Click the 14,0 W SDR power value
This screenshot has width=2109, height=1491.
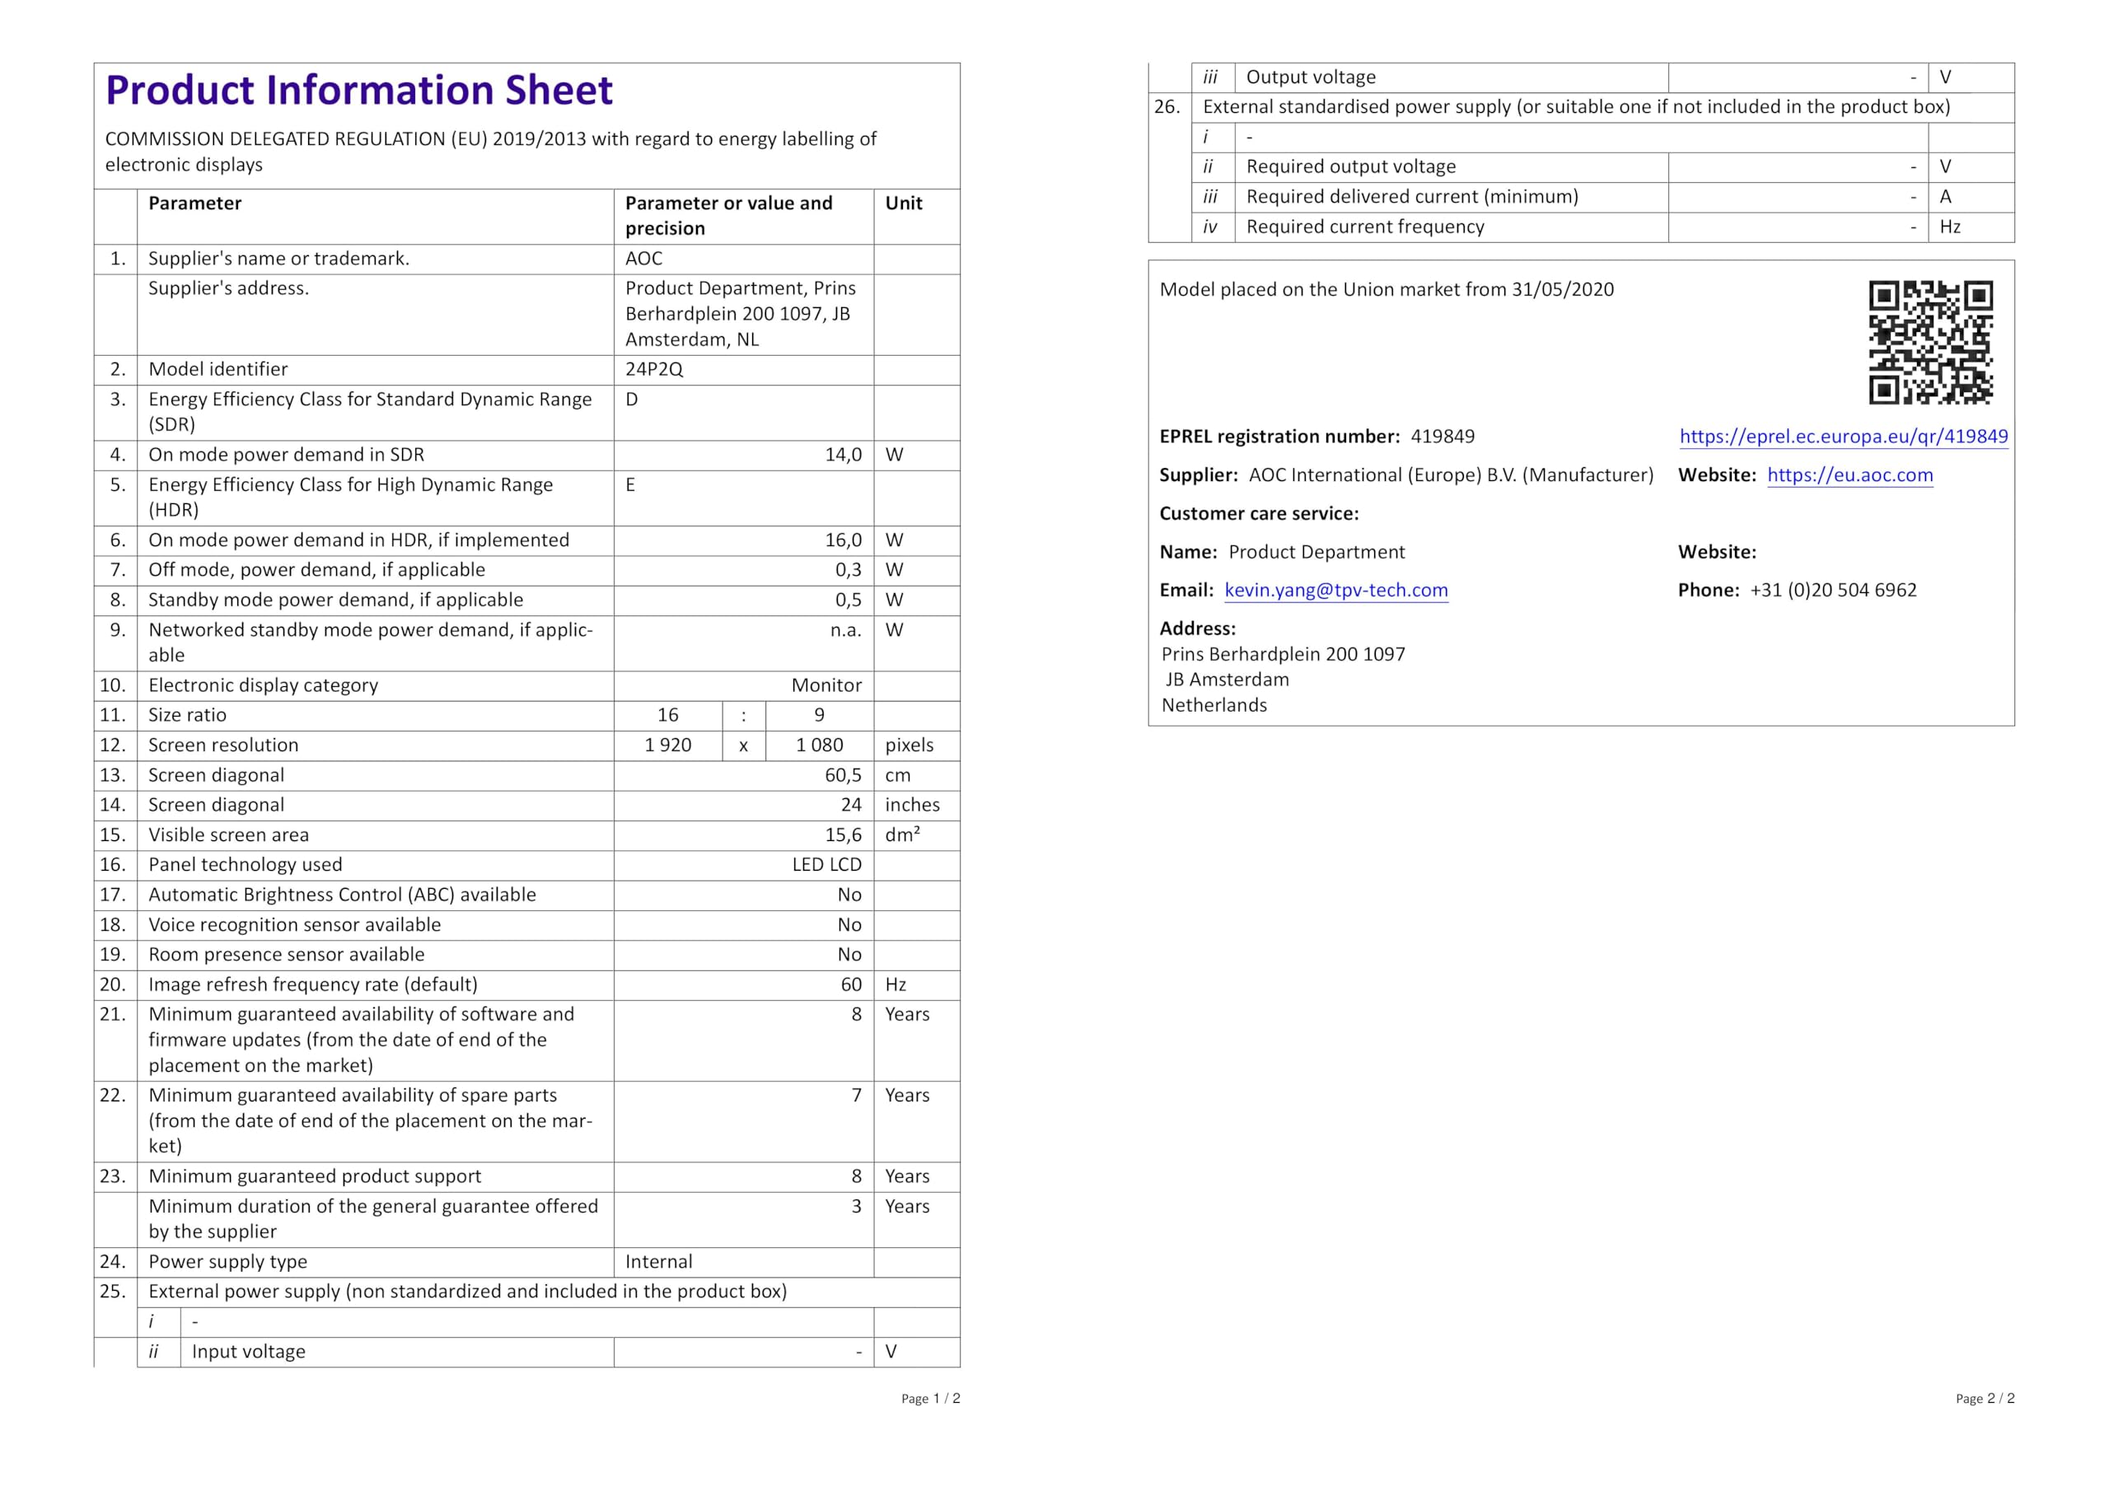click(842, 455)
